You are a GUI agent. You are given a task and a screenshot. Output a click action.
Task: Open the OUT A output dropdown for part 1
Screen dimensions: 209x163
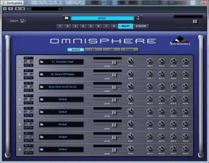(28, 65)
